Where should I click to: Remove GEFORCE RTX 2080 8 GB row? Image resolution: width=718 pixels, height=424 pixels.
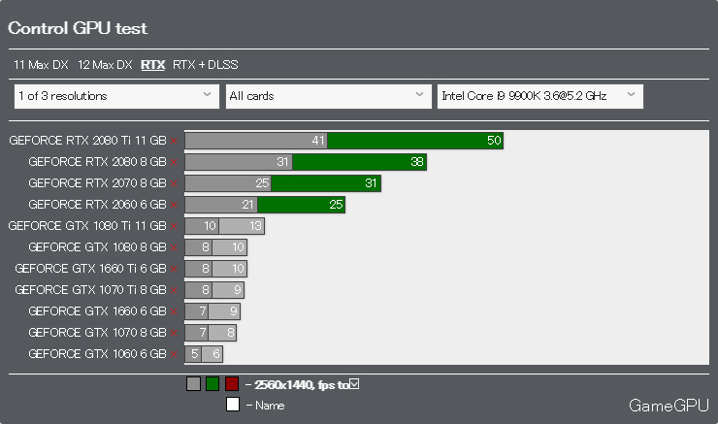[174, 162]
